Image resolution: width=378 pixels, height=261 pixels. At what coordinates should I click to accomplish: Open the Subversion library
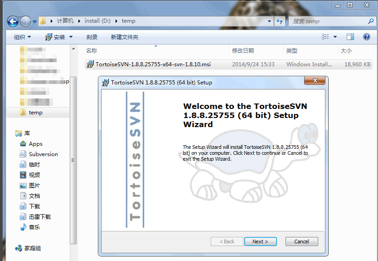click(44, 154)
